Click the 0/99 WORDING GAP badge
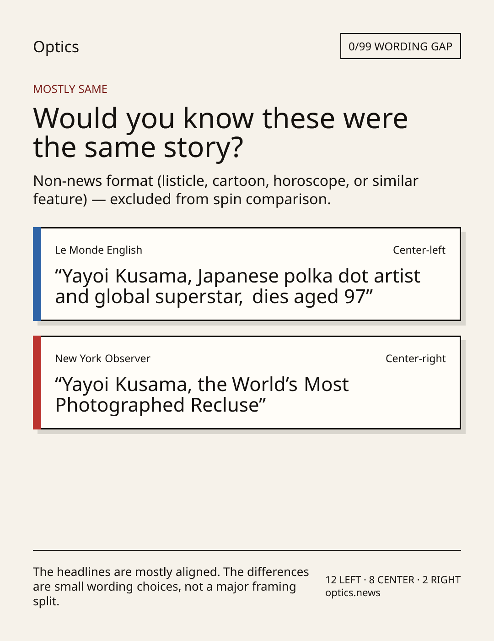494x641 pixels. (400, 46)
